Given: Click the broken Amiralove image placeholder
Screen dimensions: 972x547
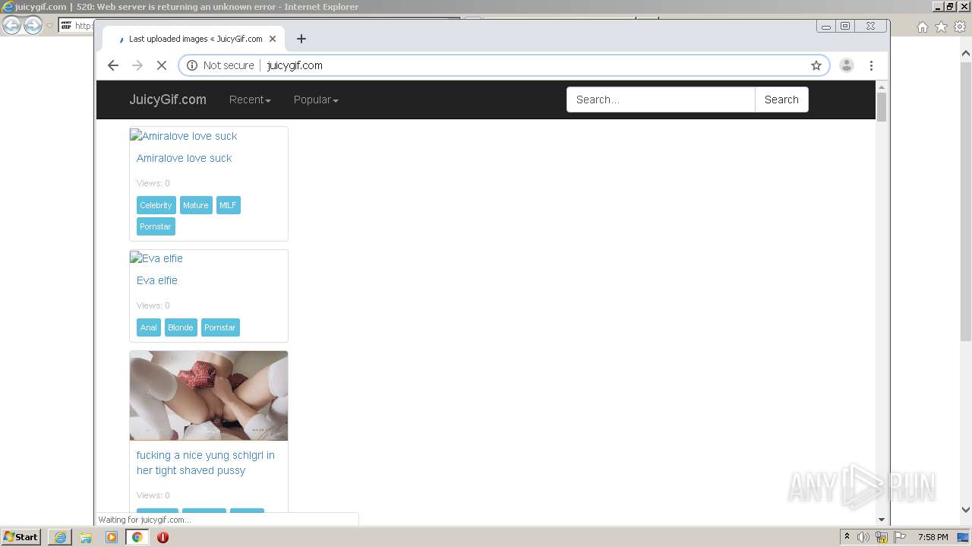Looking at the screenshot, I should (x=184, y=136).
